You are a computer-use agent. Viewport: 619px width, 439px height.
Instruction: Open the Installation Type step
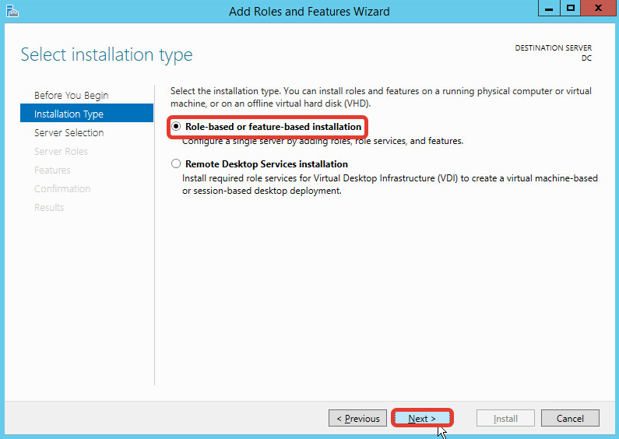pyautogui.click(x=69, y=114)
